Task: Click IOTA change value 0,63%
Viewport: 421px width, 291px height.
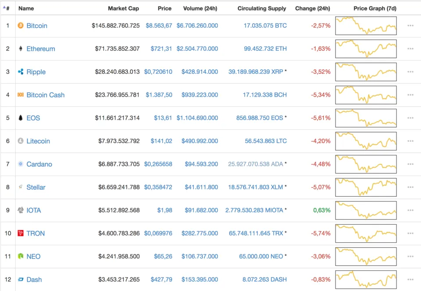Action: [x=321, y=210]
